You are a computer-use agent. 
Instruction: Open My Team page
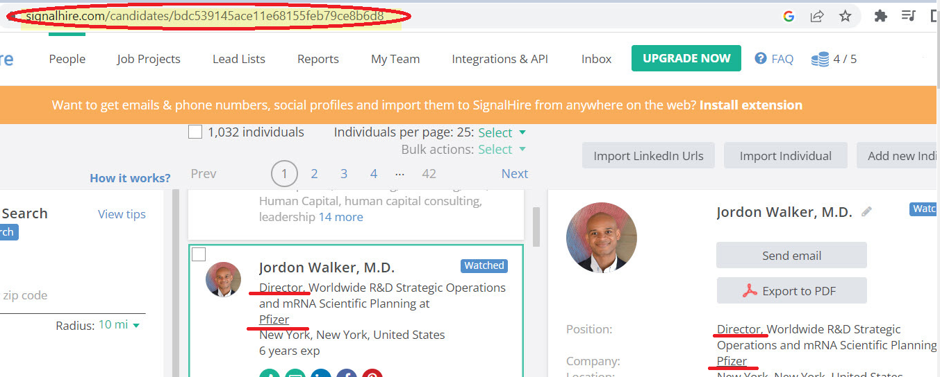(x=395, y=59)
